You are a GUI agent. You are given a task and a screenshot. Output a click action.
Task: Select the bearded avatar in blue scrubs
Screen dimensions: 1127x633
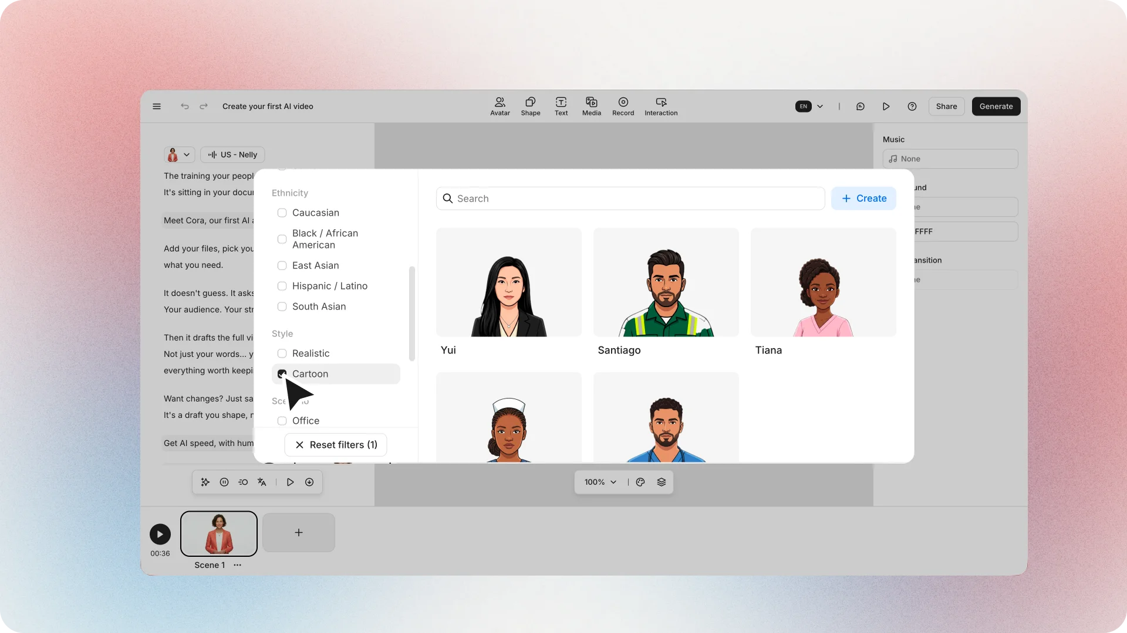pyautogui.click(x=666, y=417)
